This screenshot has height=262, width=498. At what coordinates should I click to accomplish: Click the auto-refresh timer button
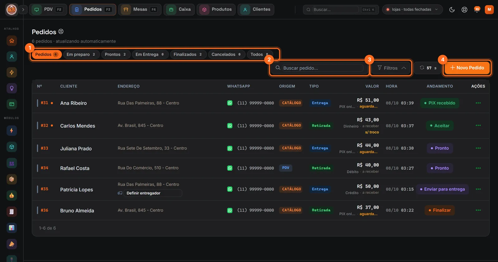point(428,68)
